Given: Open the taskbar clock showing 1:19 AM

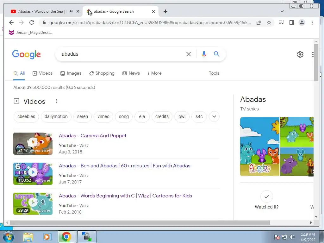Looking at the screenshot, I should (x=308, y=237).
